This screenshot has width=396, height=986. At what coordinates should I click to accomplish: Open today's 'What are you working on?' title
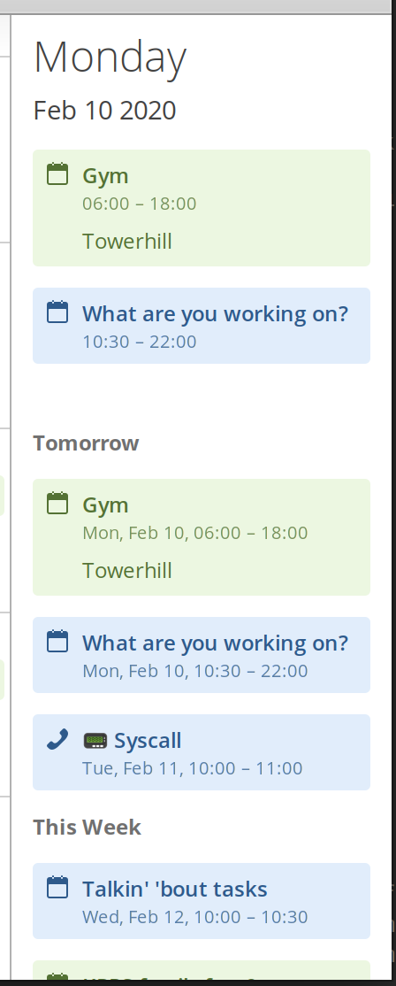pyautogui.click(x=216, y=313)
